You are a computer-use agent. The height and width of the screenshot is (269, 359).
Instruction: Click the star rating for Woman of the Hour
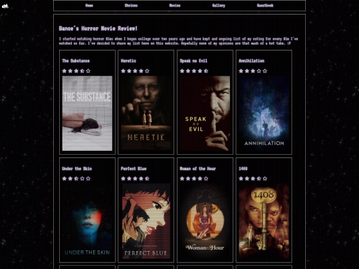[194, 179]
